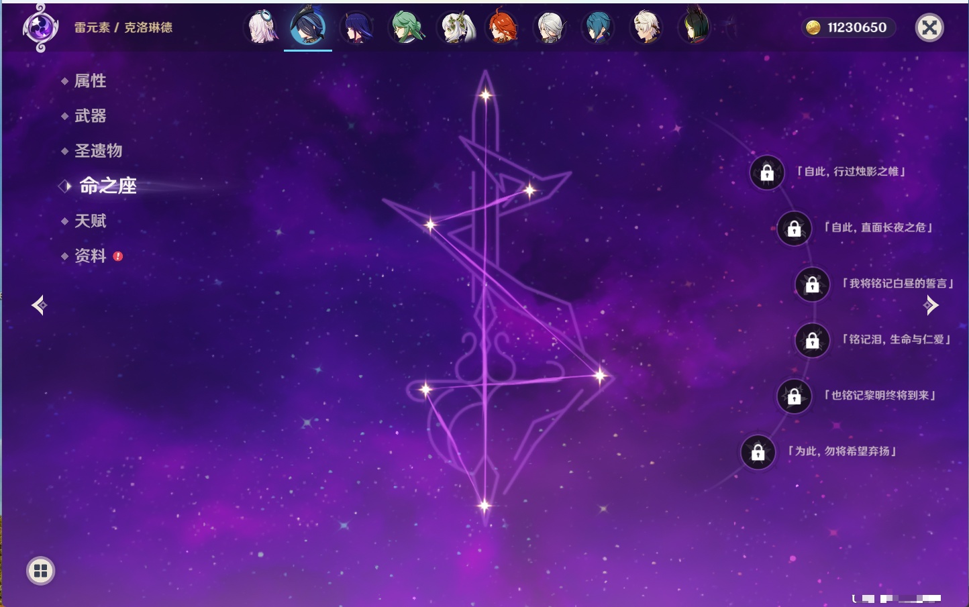Switch to the 武器 weapon tab

click(x=90, y=116)
